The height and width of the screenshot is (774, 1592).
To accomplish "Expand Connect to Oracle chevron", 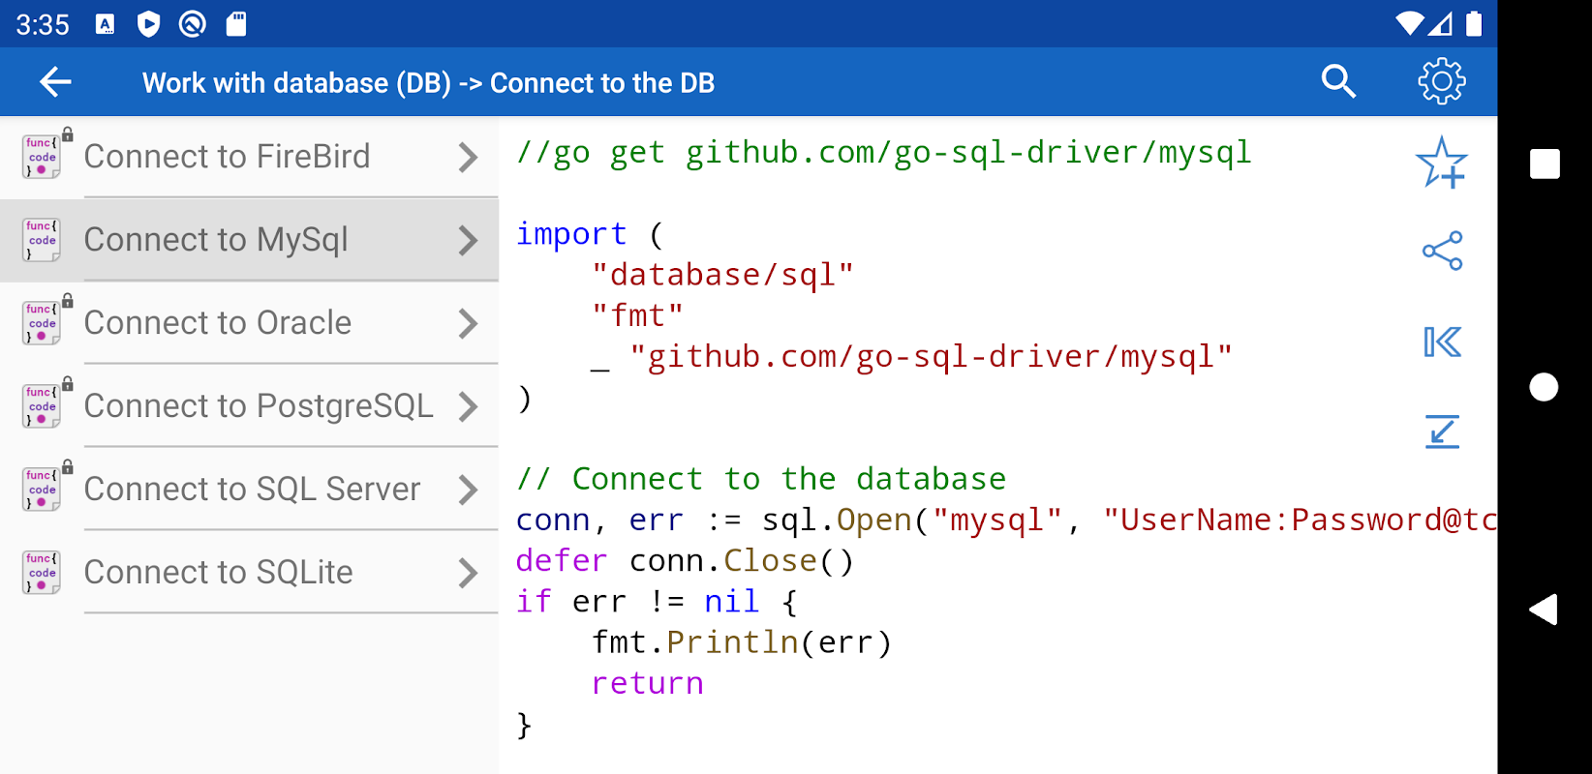I will point(468,323).
